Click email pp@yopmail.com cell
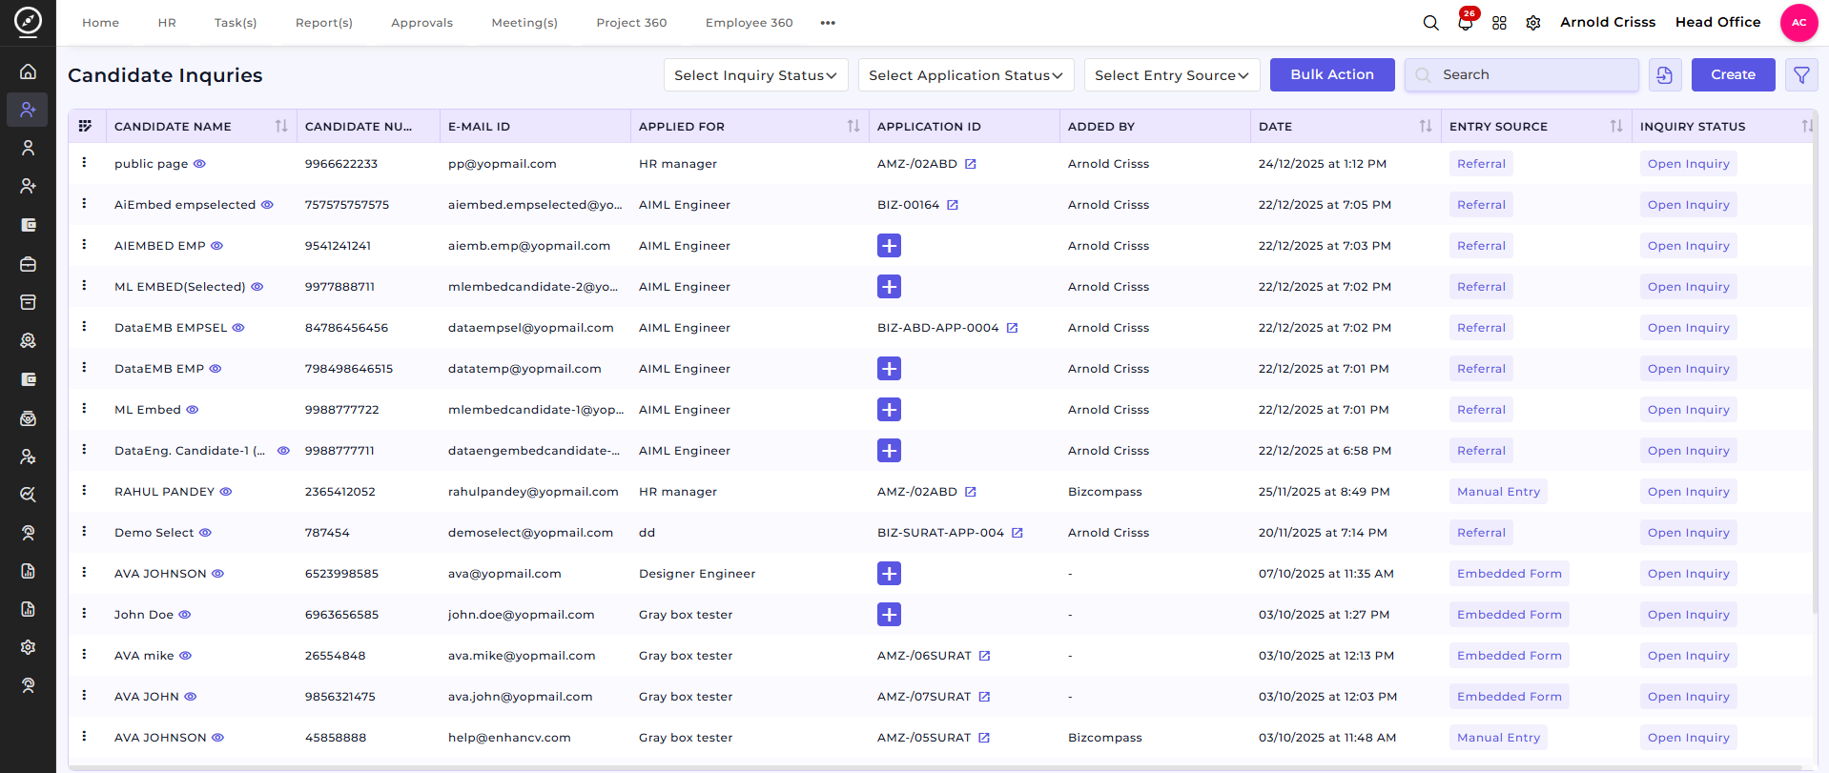 tap(503, 164)
